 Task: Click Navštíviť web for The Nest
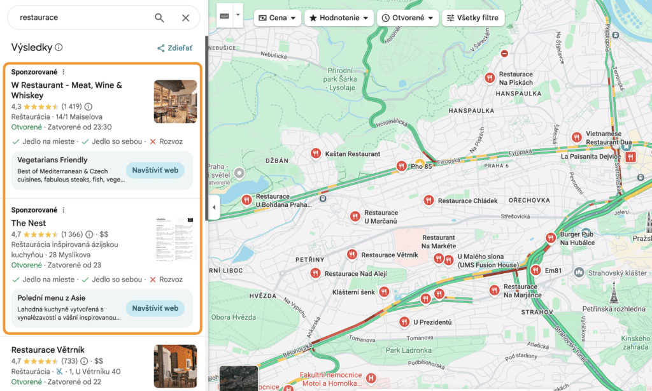click(x=155, y=308)
